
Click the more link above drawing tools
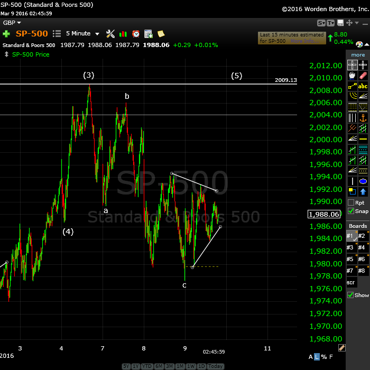[x=358, y=55]
